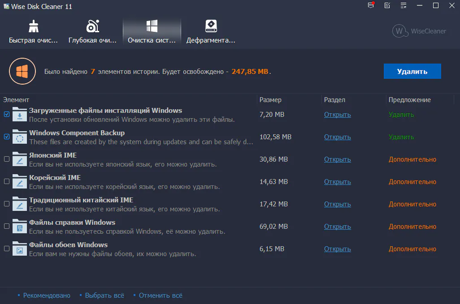Image resolution: width=460 pixels, height=304 pixels.
Task: Click the 14,63 MB size value
Action: point(273,182)
